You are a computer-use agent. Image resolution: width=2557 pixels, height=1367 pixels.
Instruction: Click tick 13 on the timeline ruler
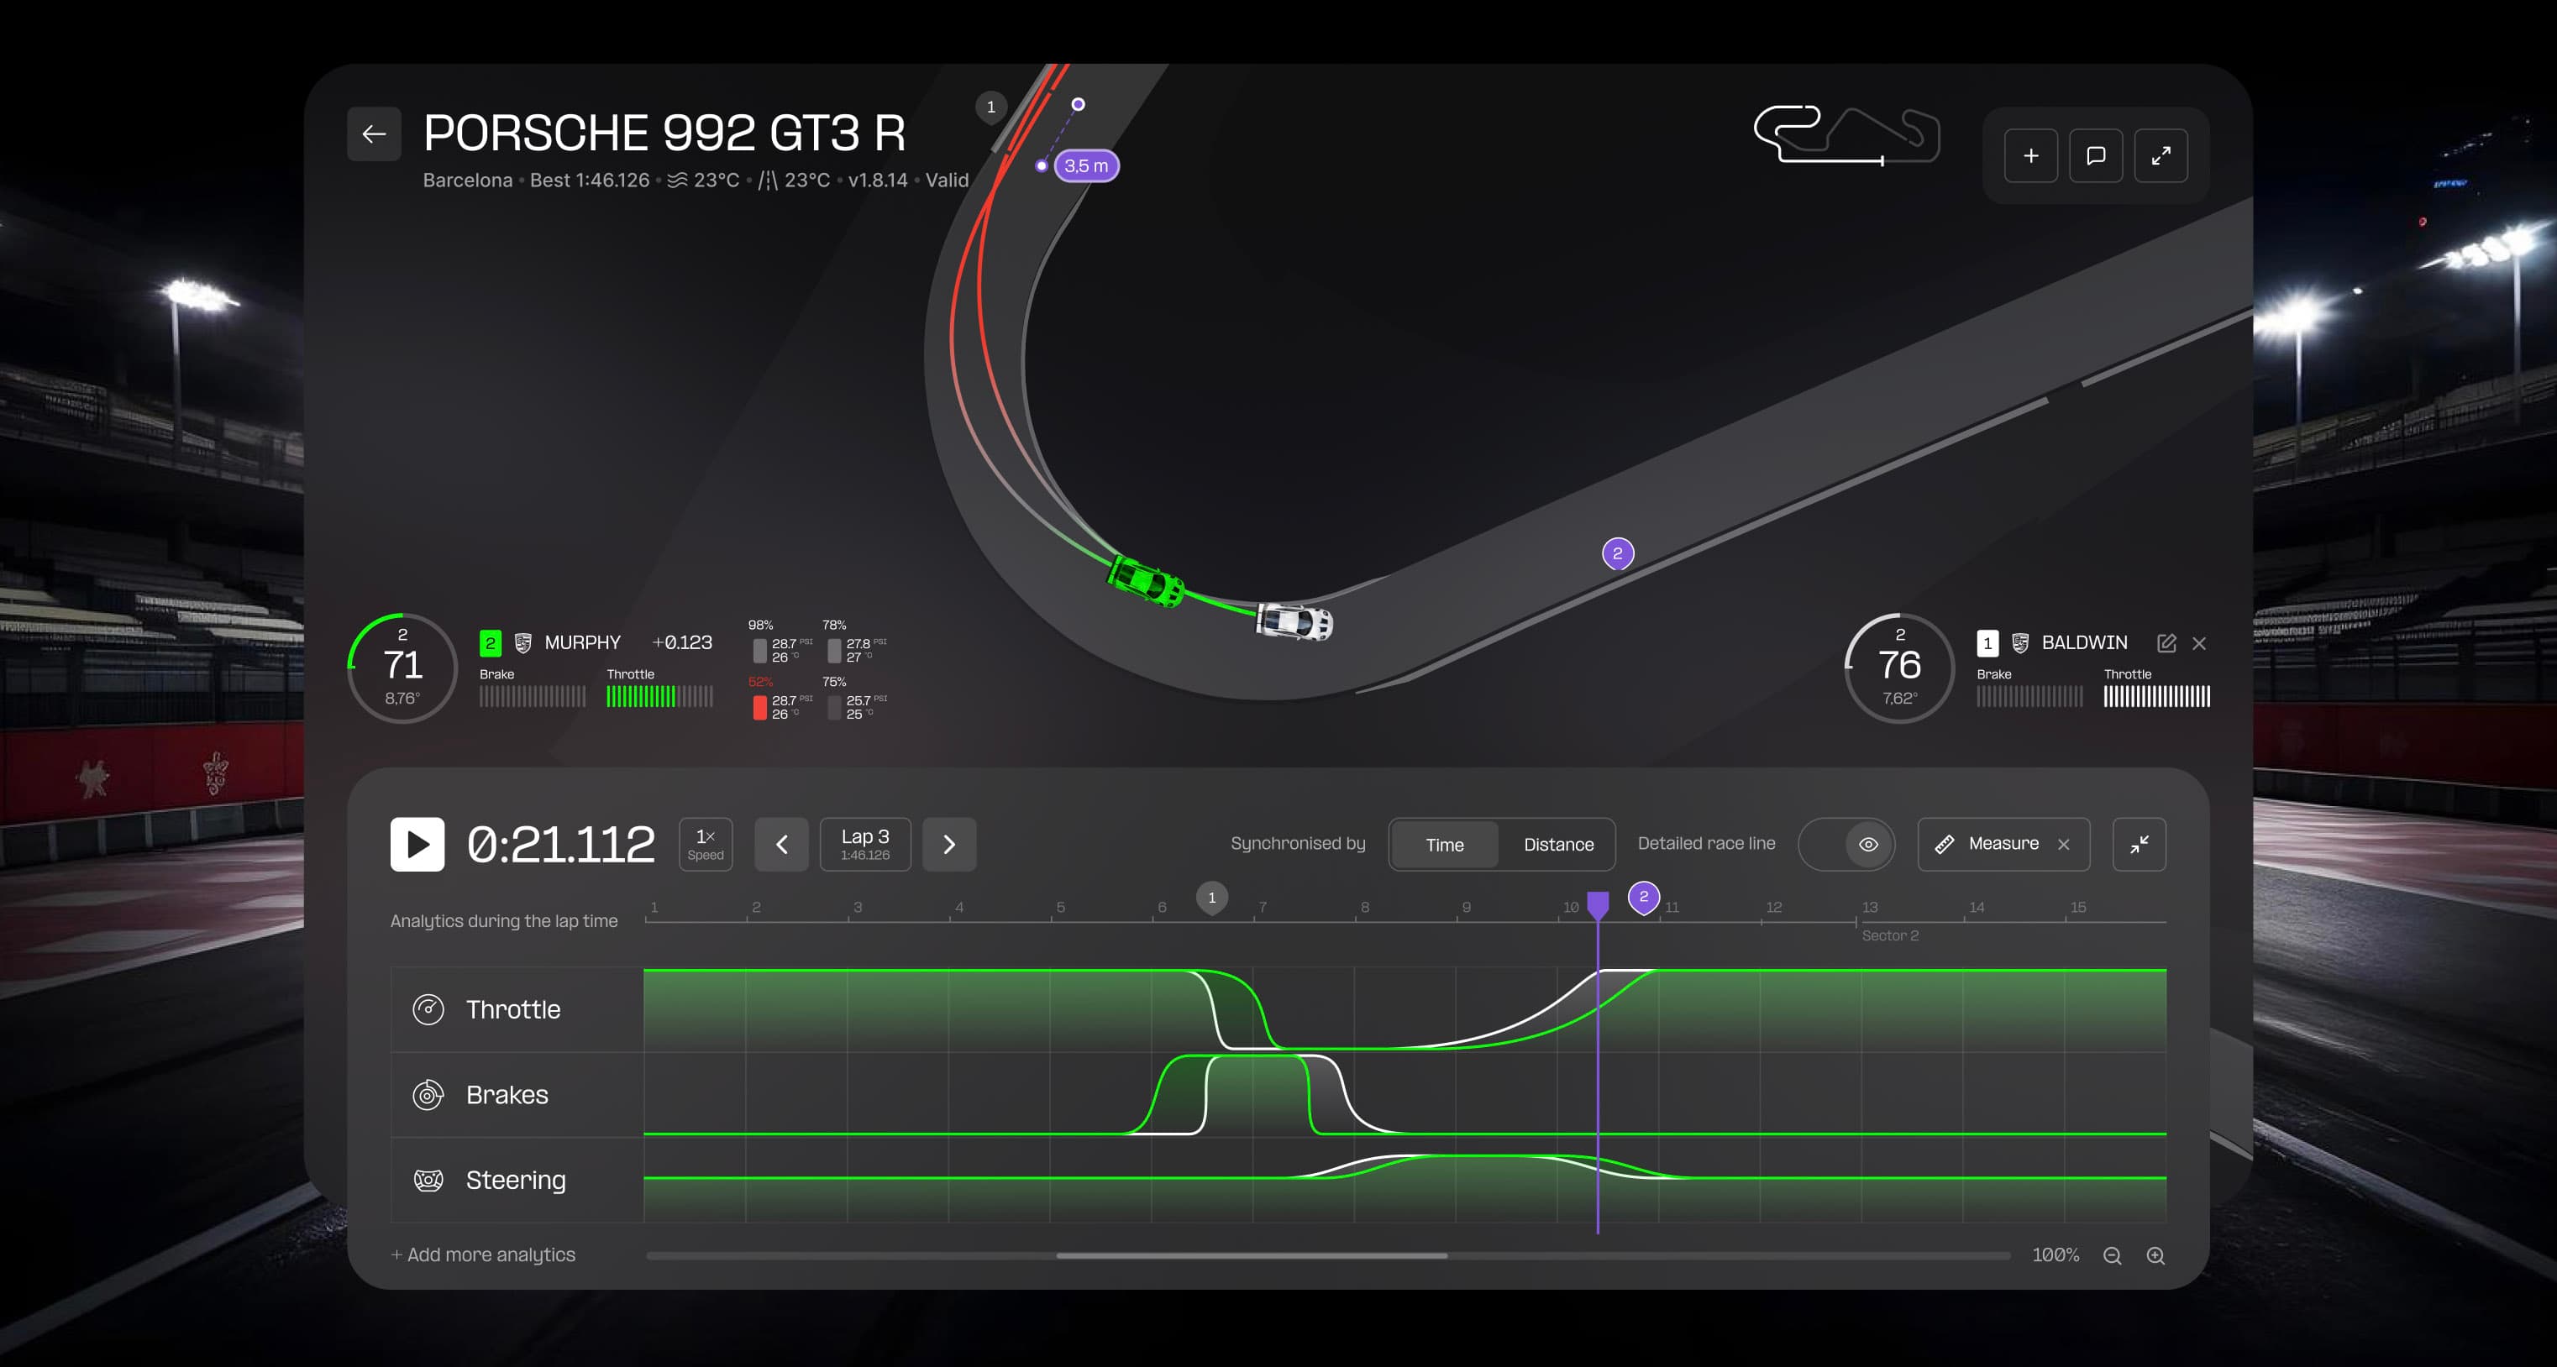1869,907
